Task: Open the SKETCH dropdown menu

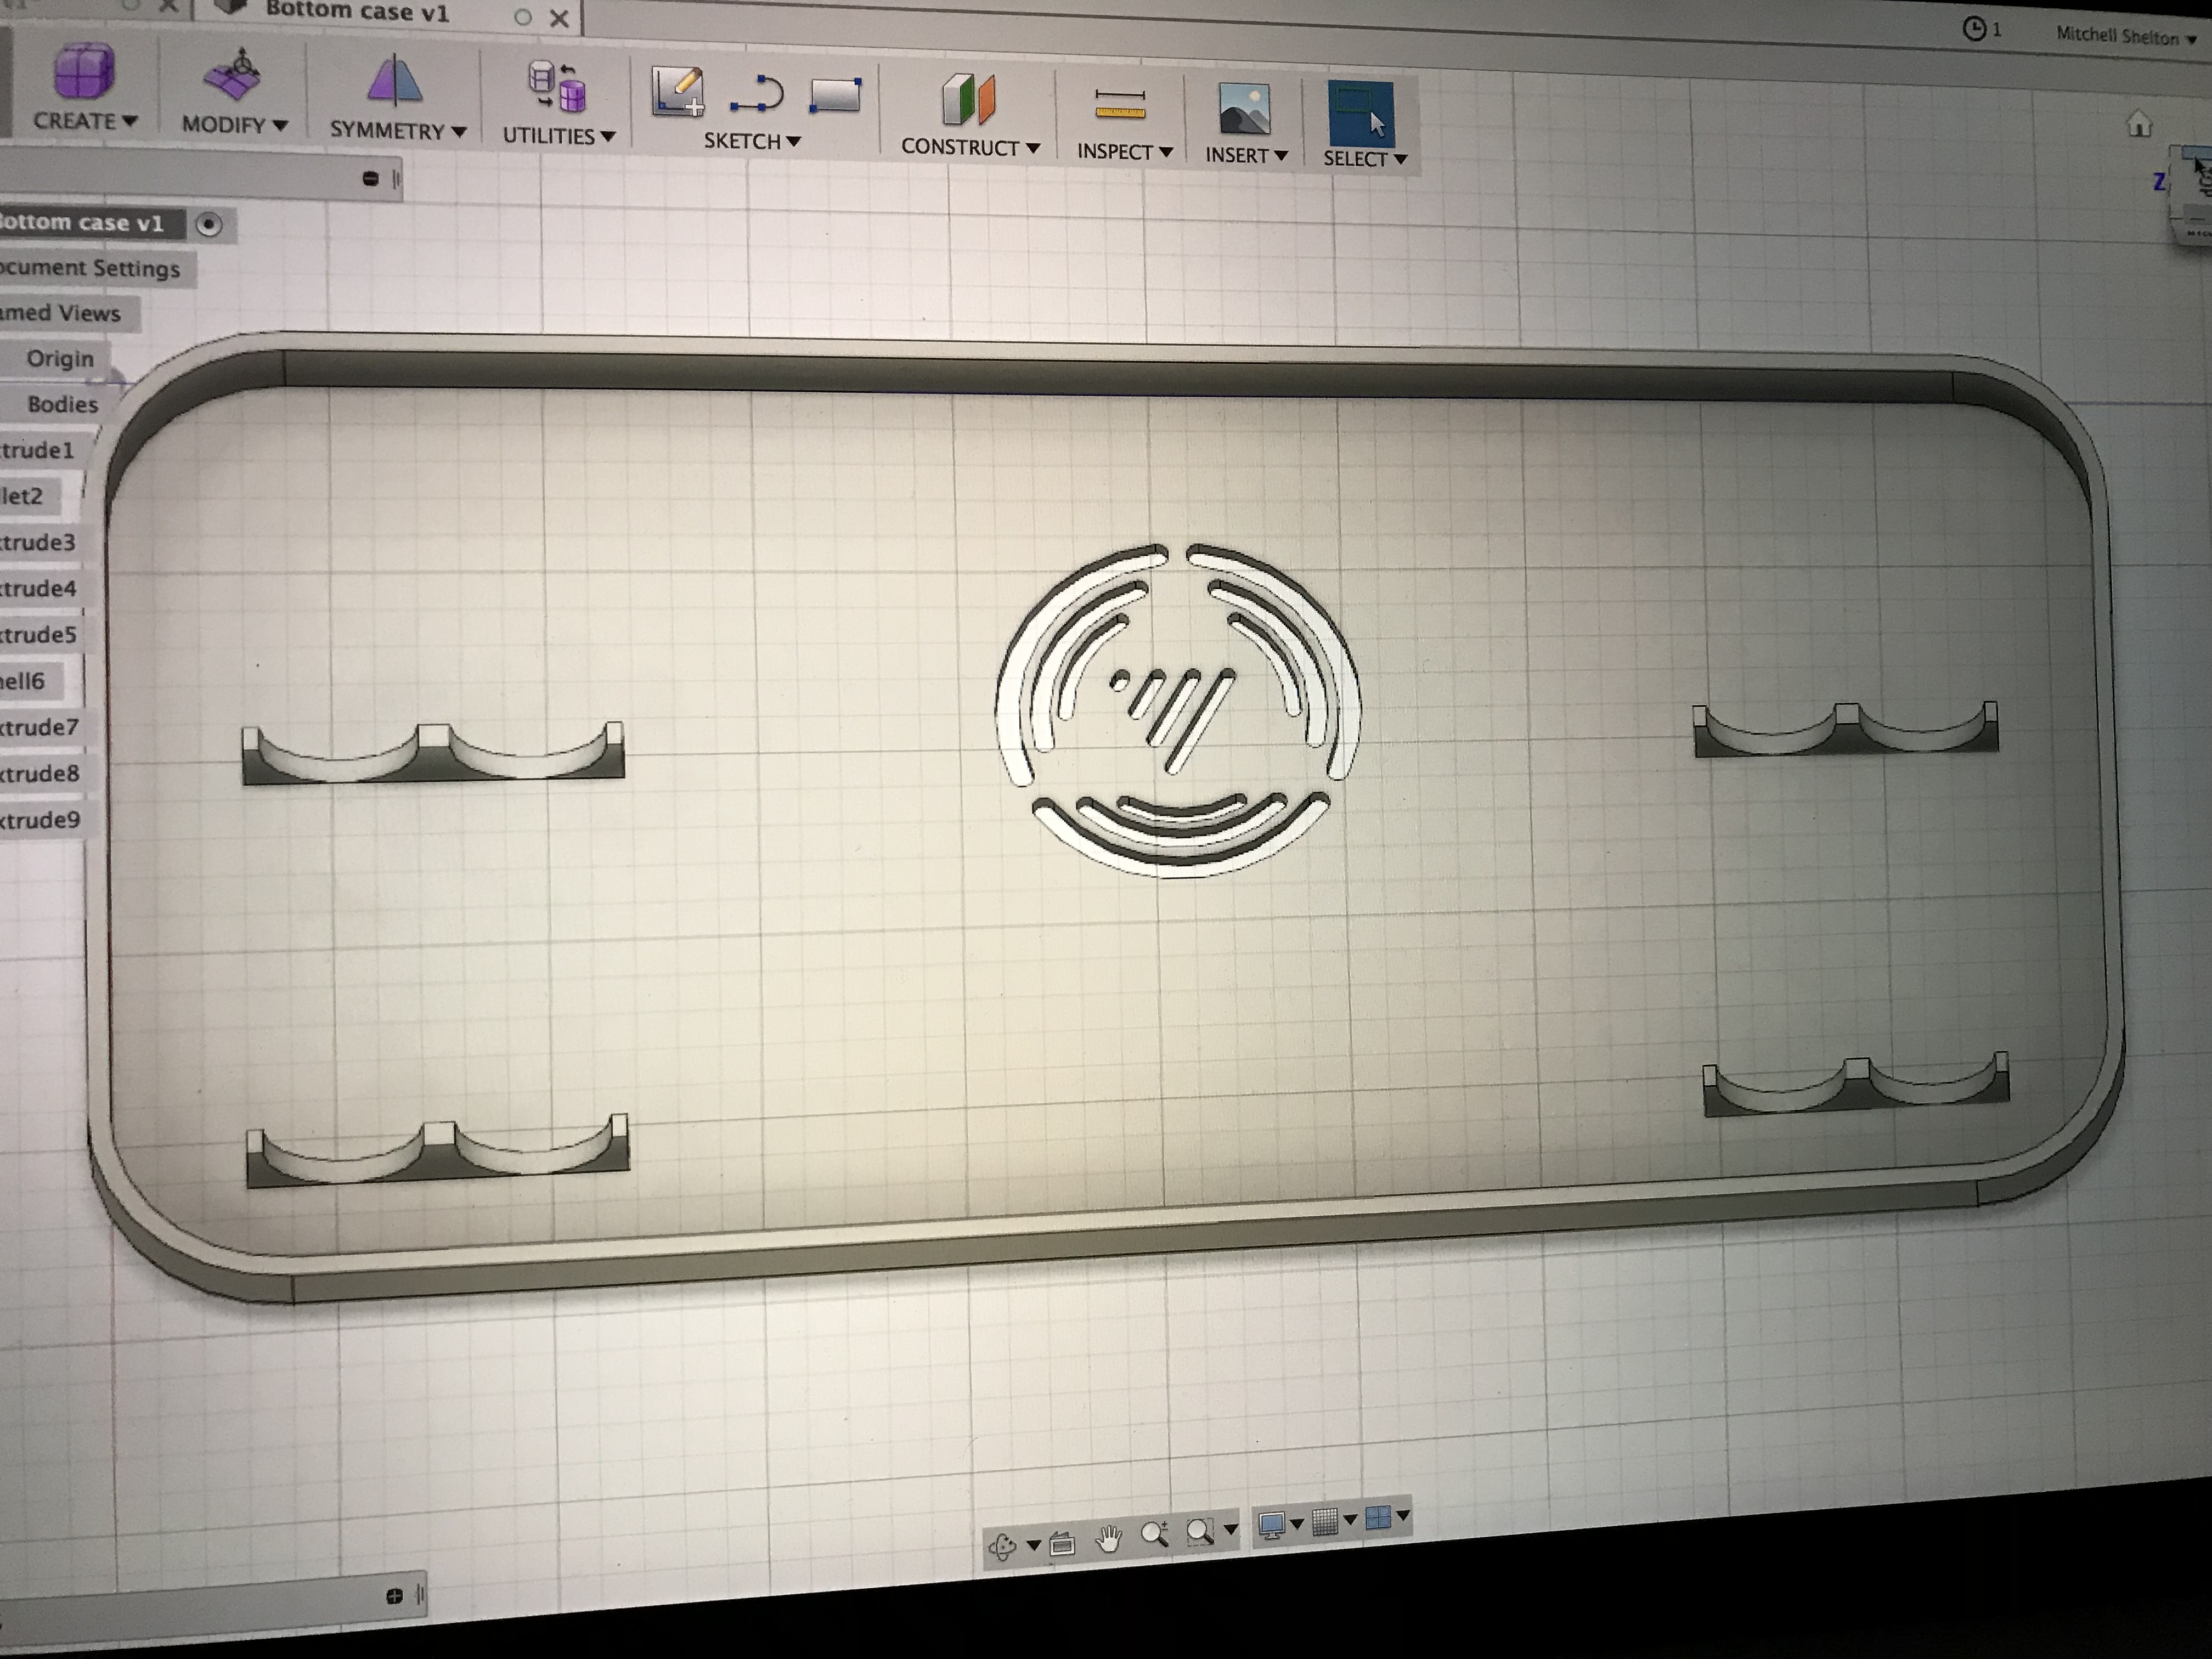Action: (752, 141)
